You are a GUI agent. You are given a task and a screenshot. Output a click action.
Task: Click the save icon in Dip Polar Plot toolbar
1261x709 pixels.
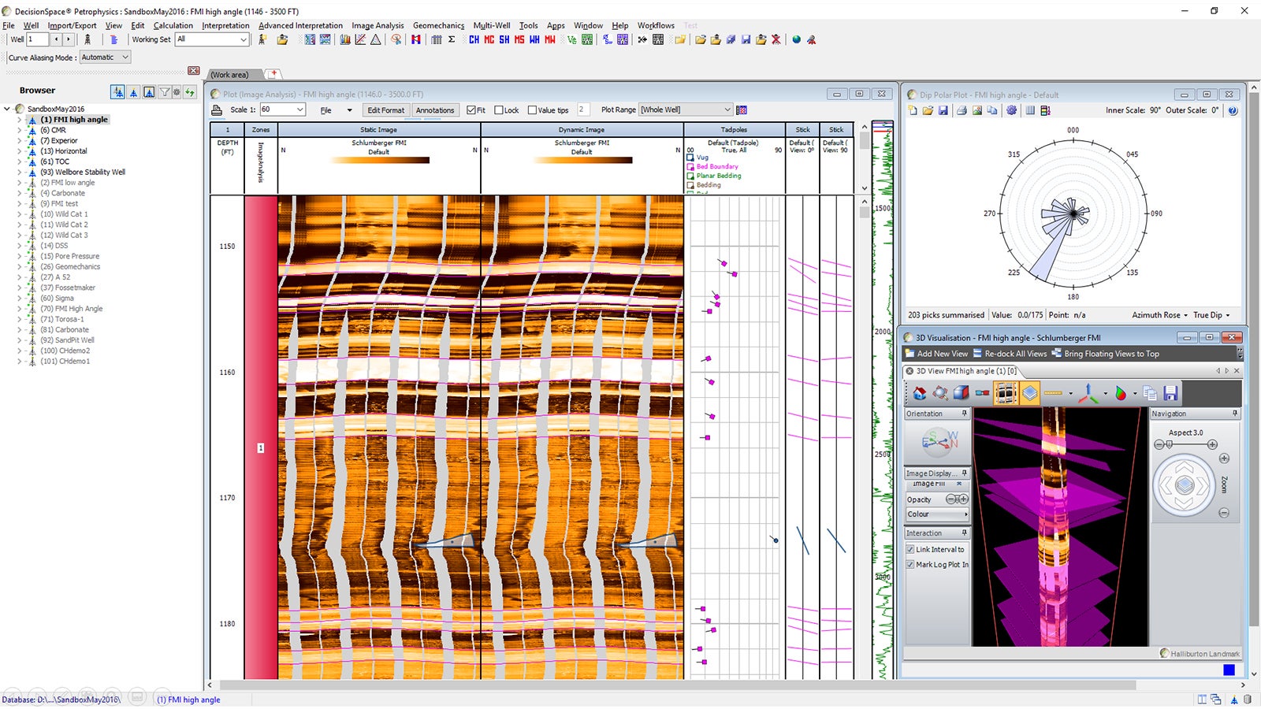click(x=943, y=110)
